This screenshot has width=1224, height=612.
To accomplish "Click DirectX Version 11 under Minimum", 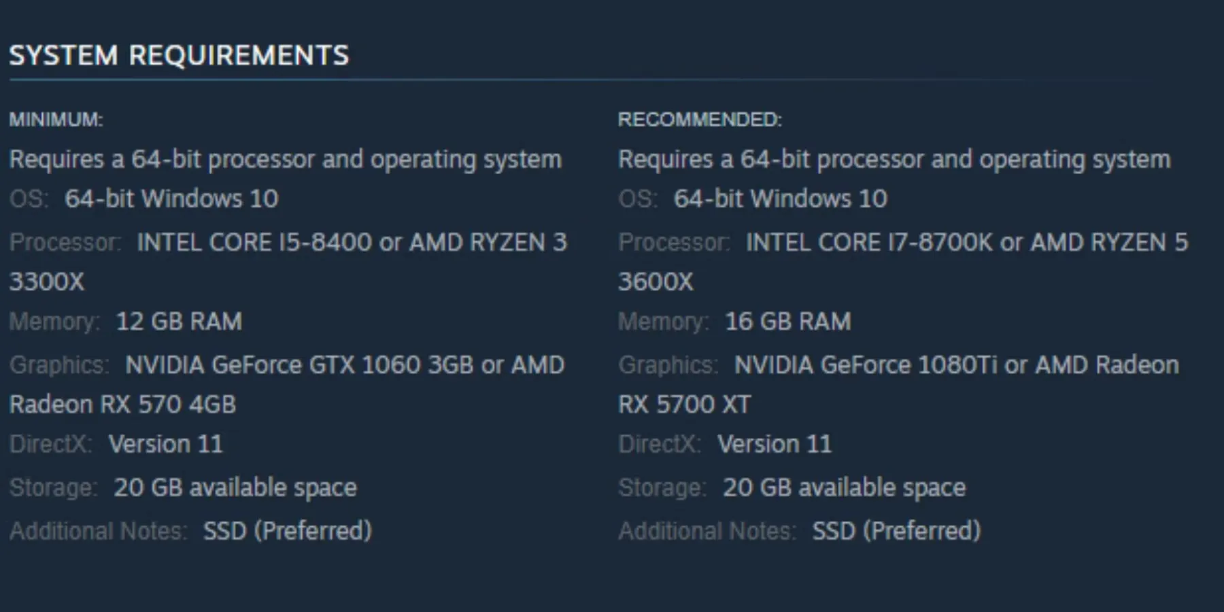I will click(165, 444).
